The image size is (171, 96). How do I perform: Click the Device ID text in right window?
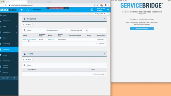(x=142, y=12)
